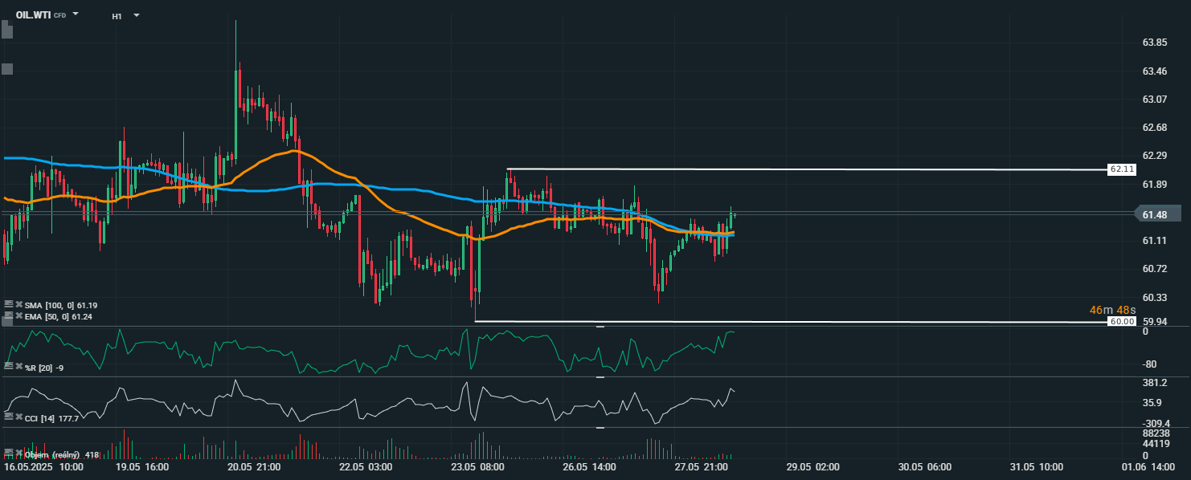Open settings icon for %R indicator

coord(9,366)
